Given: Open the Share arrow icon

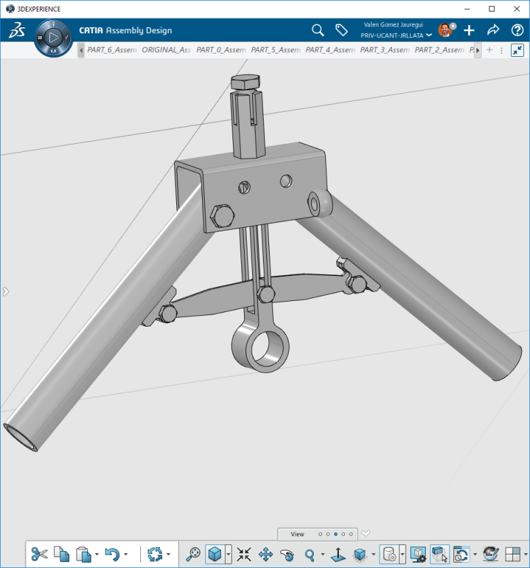Looking at the screenshot, I should 493,30.
